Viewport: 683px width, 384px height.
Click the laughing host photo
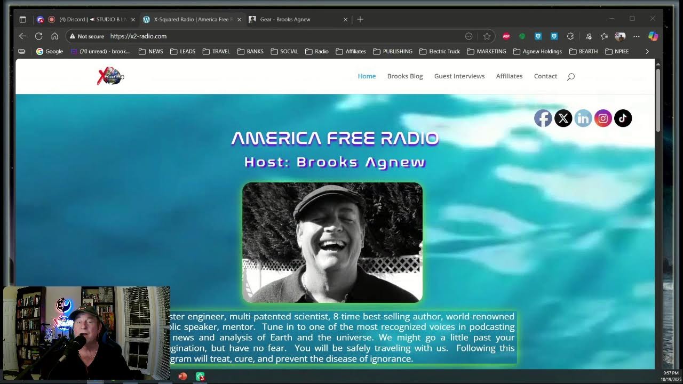coord(332,243)
